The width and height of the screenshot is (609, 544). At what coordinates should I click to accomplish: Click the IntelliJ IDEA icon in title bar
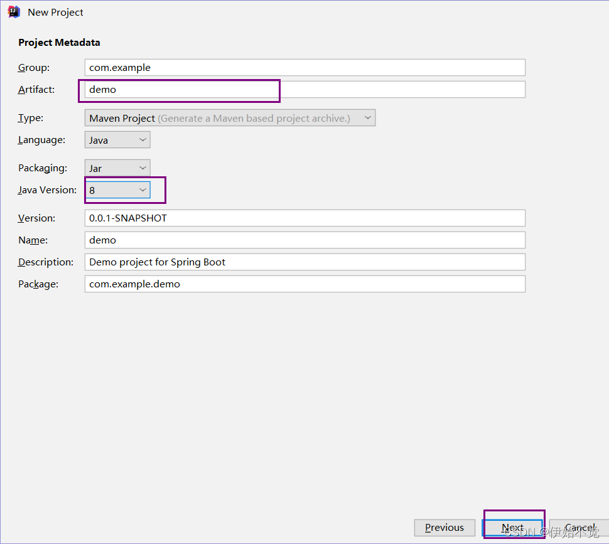(14, 12)
